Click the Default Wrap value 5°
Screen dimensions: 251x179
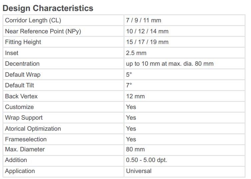point(129,75)
